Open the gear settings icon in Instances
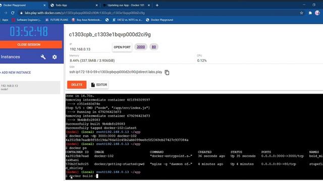Image resolution: width=323 pixels, height=181 pixels. click(x=55, y=57)
